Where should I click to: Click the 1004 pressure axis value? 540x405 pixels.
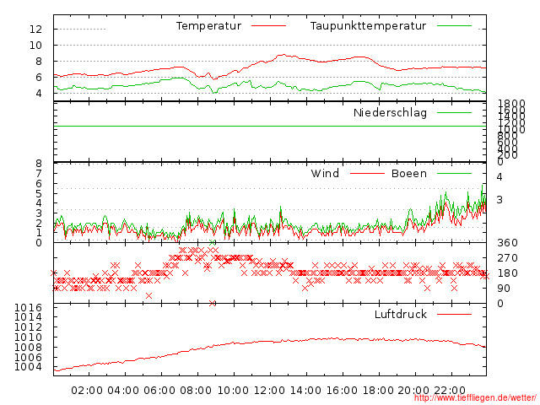click(28, 367)
